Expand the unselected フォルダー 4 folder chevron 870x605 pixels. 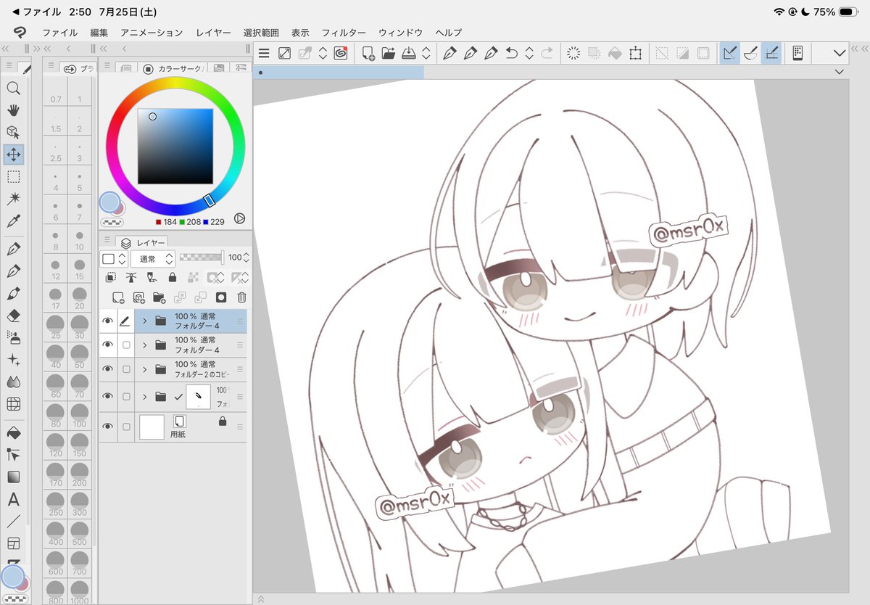144,345
